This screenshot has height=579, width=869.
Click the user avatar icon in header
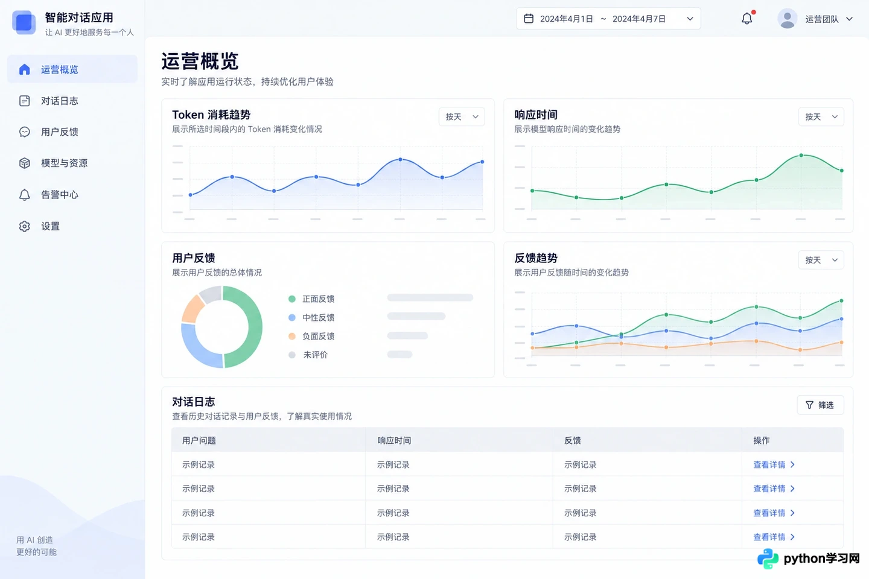[787, 19]
